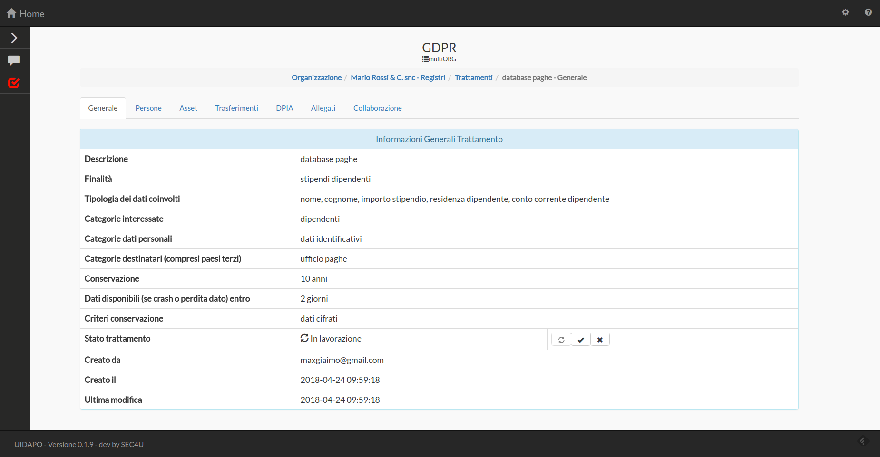This screenshot has height=457, width=880.
Task: Click the multiORG list icon
Action: coord(425,59)
